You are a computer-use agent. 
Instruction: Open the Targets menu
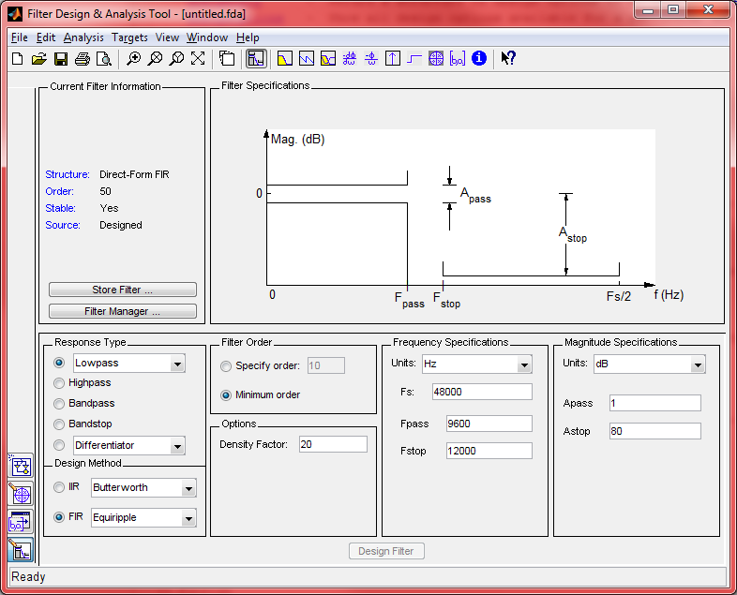129,37
